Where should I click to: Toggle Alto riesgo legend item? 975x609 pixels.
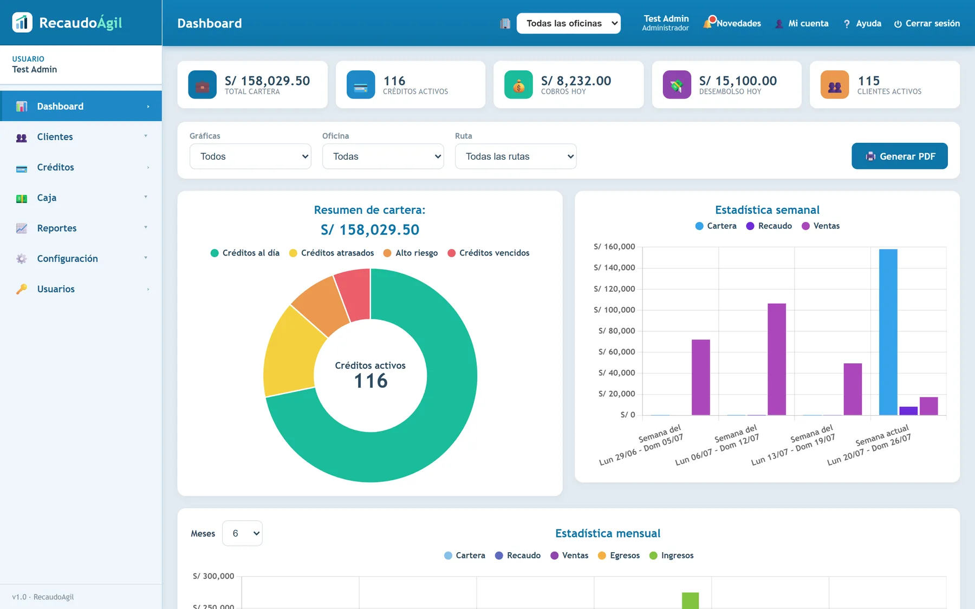tap(411, 253)
